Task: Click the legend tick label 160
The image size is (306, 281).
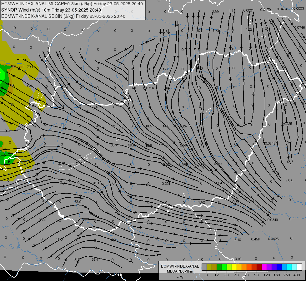Action: point(277,275)
